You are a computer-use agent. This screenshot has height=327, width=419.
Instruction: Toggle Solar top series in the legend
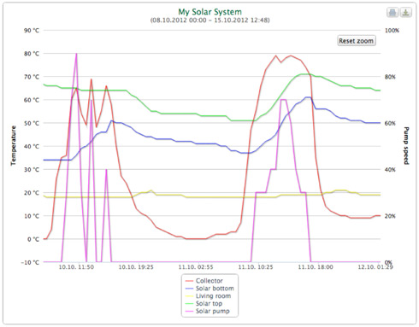point(204,304)
